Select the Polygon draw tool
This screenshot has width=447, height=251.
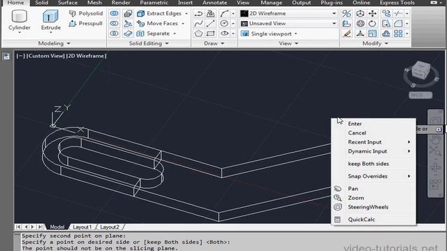click(198, 33)
